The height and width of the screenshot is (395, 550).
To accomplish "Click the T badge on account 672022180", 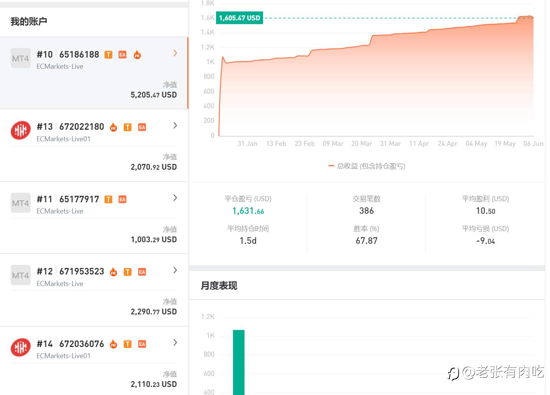I will [x=128, y=127].
